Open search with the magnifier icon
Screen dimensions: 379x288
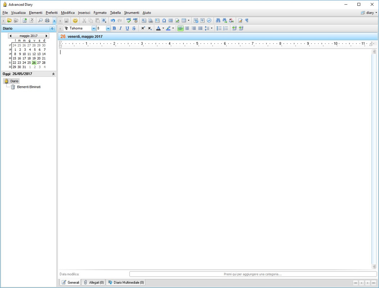coord(40,21)
